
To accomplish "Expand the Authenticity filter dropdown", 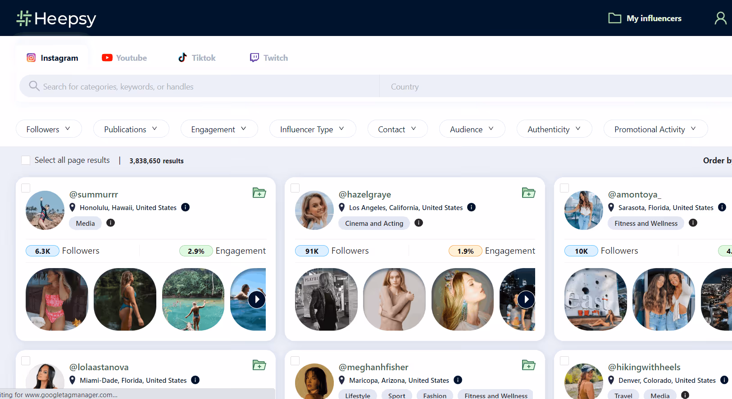I will point(555,129).
